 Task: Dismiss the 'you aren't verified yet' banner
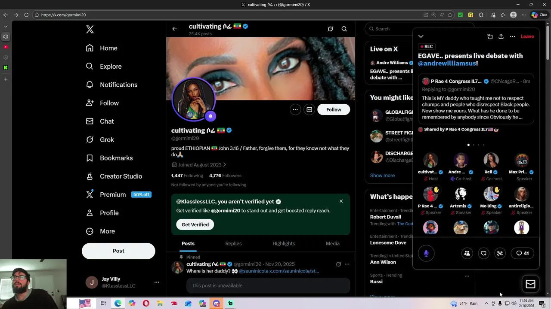point(341,201)
